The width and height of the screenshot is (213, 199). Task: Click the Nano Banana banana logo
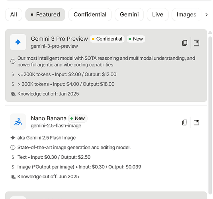pos(18,121)
